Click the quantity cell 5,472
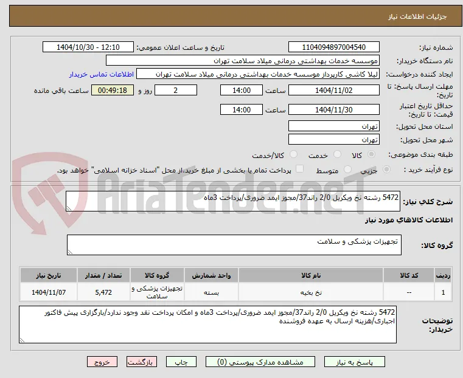 [x=103, y=292]
